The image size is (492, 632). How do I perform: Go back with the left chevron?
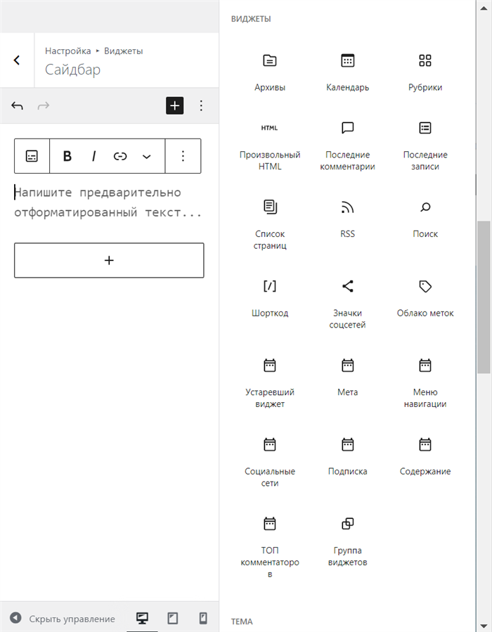pyautogui.click(x=17, y=60)
